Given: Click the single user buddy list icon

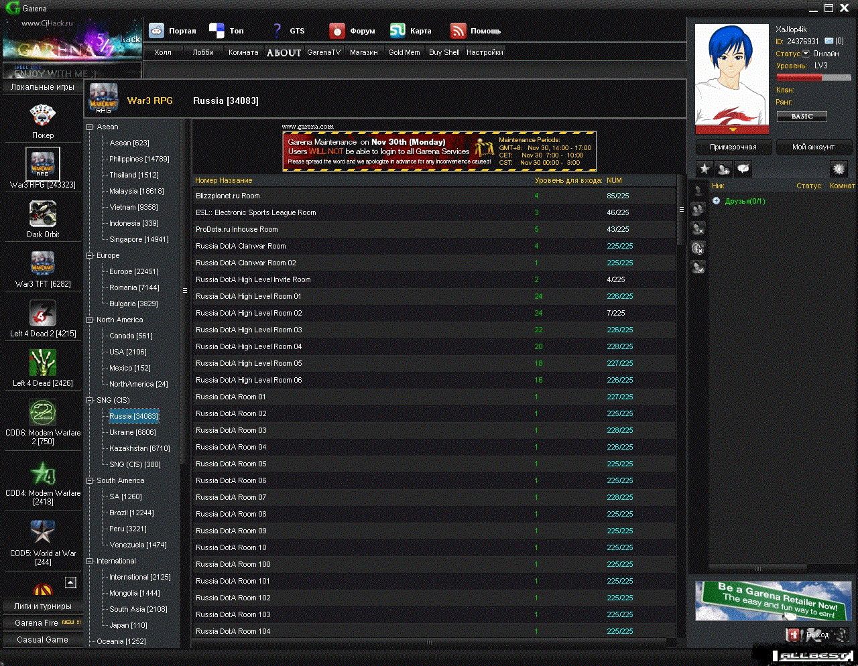Looking at the screenshot, I should (x=698, y=190).
